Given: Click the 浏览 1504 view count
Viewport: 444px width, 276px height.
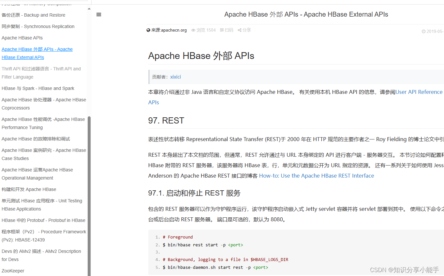Looking at the screenshot, I should pos(206,30).
